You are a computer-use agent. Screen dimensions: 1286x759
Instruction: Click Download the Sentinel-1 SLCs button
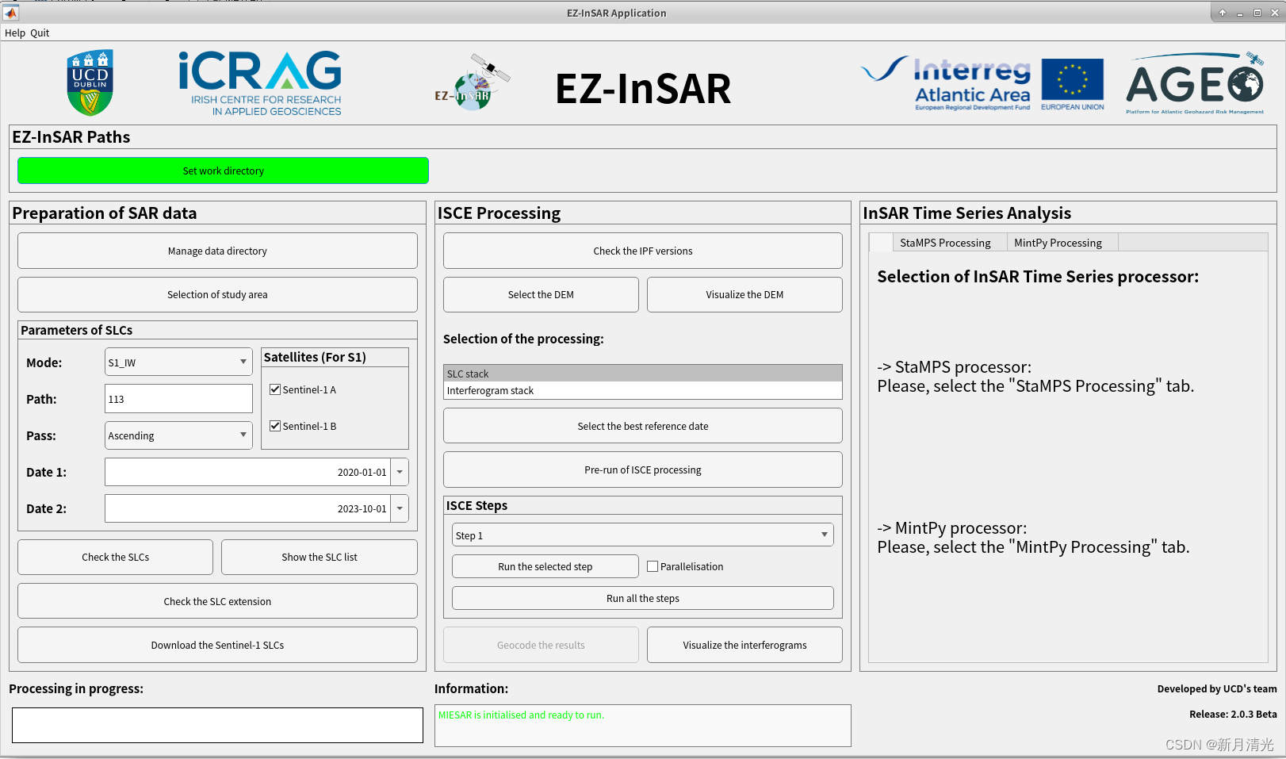(x=217, y=645)
